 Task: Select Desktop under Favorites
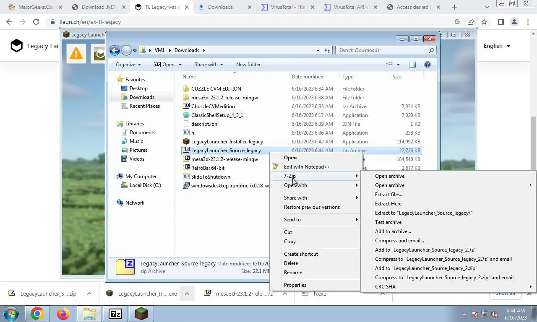(x=138, y=88)
